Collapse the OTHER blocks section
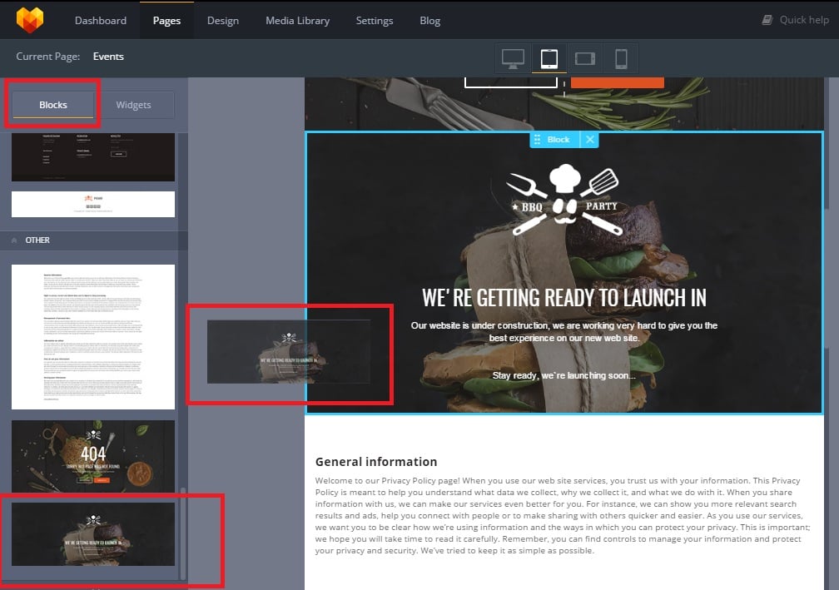839x590 pixels. click(x=15, y=240)
